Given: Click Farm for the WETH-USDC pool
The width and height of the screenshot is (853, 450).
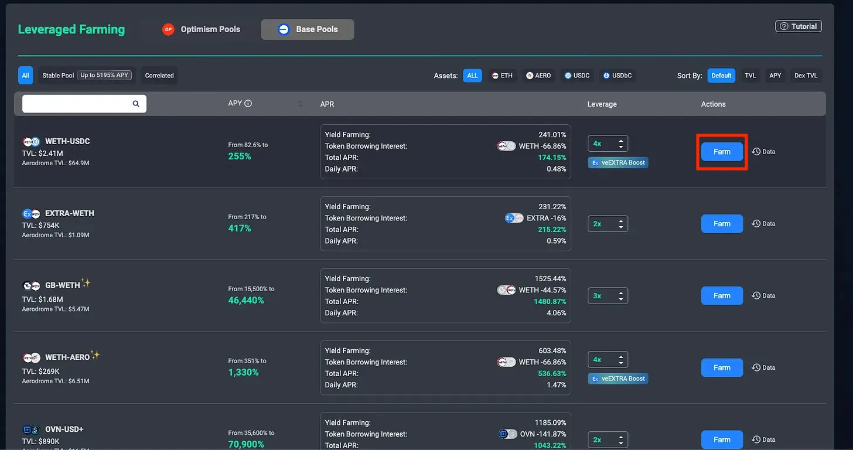Looking at the screenshot, I should tap(722, 152).
